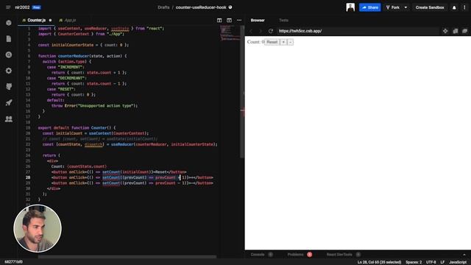This screenshot has height=265, width=471.
Task: Open the Sandbox Info sidebar panel
Action: pos(9,23)
